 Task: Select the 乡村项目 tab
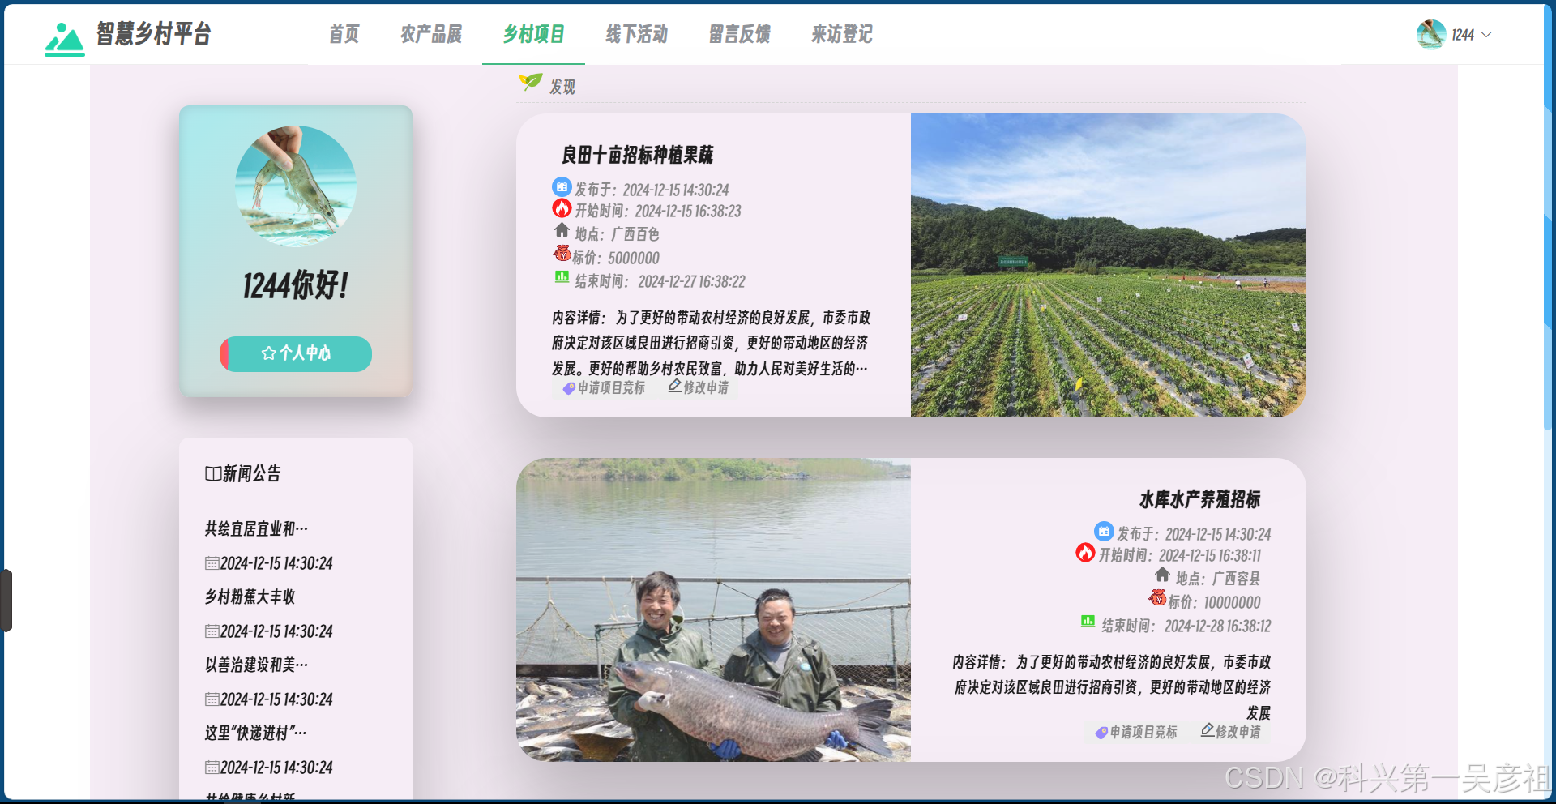click(533, 34)
